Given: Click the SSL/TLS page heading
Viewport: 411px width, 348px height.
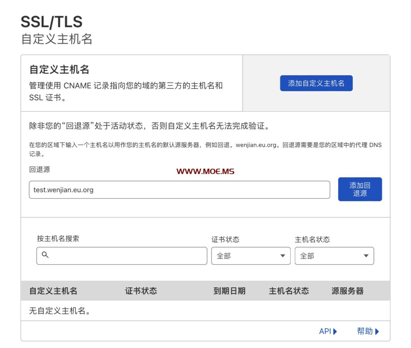Looking at the screenshot, I should tap(51, 22).
